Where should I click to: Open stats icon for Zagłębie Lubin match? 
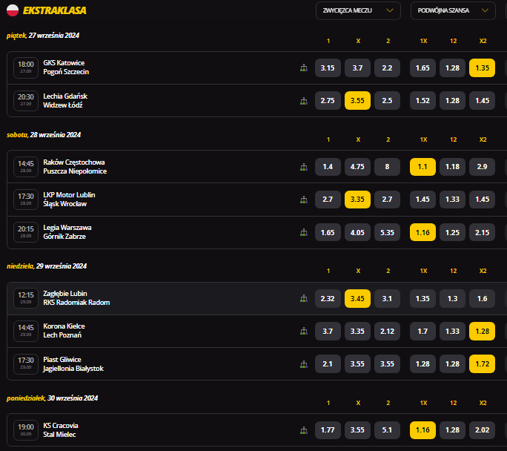[303, 298]
